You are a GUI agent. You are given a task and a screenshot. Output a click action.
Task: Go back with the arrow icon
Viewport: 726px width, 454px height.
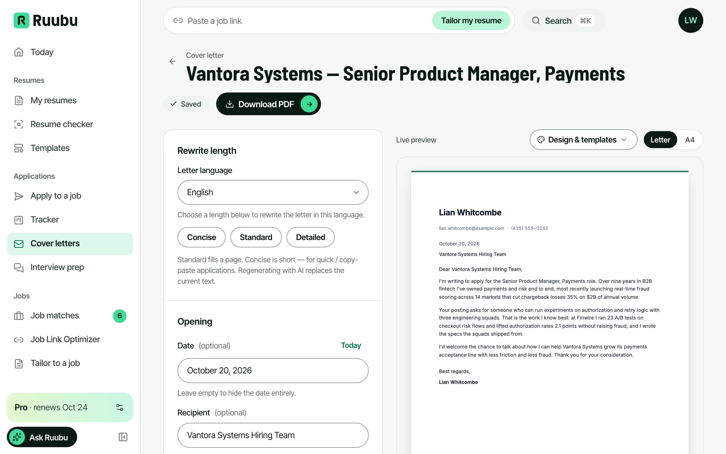coord(172,61)
